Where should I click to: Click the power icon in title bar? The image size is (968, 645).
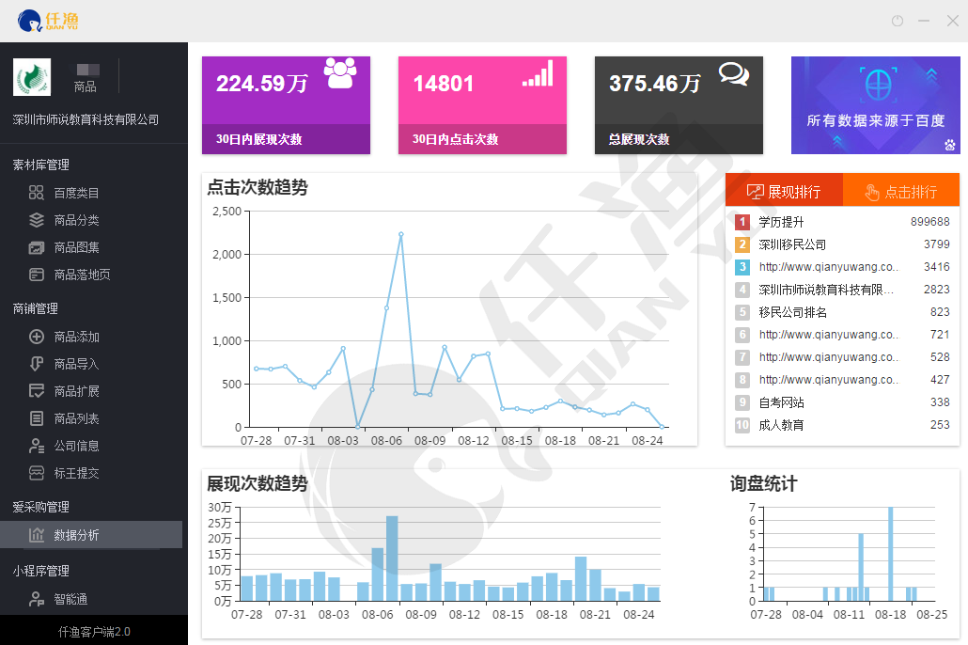(x=898, y=21)
